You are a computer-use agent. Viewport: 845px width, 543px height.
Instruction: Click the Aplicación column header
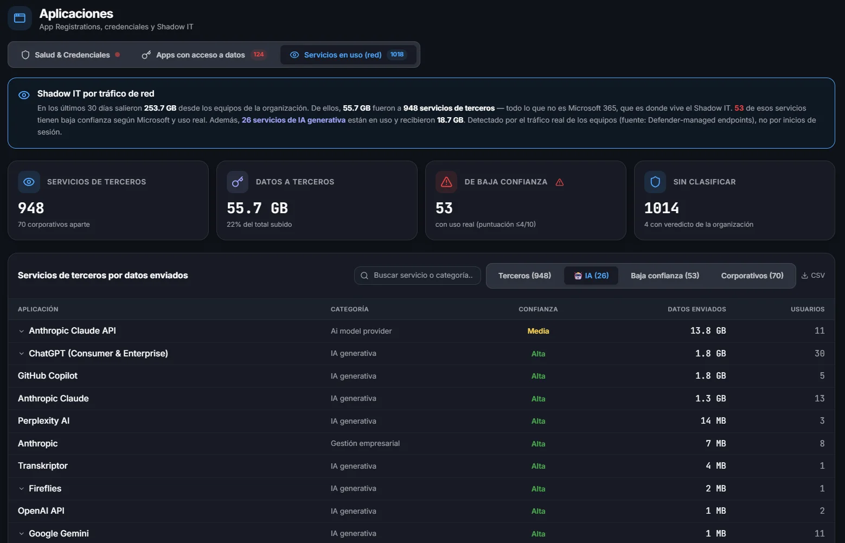point(38,309)
